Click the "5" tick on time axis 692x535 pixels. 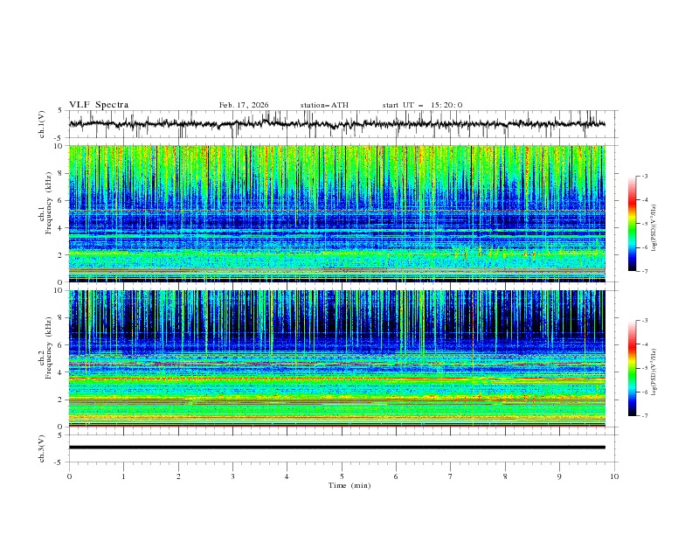click(342, 476)
